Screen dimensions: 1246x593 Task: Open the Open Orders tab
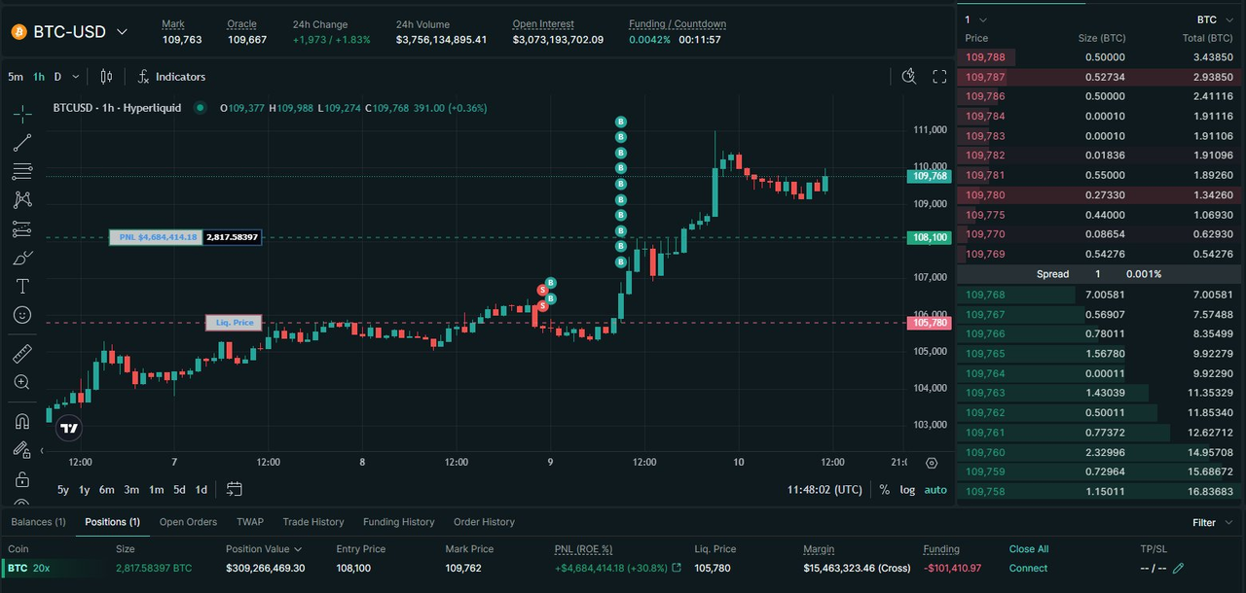pos(188,522)
